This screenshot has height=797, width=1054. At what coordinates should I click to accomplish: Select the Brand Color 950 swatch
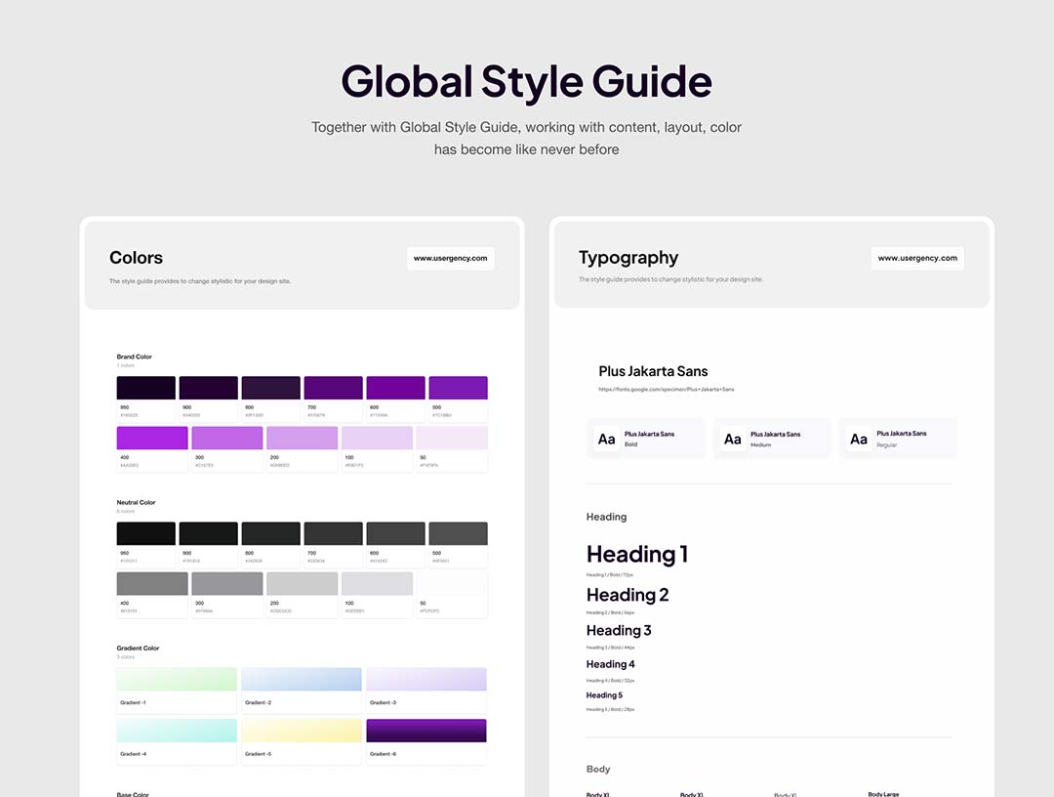pos(146,388)
